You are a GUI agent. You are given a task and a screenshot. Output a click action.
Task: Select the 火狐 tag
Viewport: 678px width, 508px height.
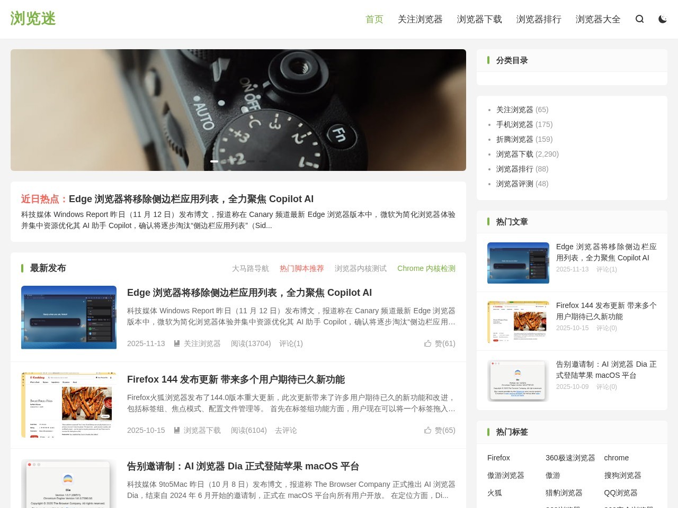point(495,493)
